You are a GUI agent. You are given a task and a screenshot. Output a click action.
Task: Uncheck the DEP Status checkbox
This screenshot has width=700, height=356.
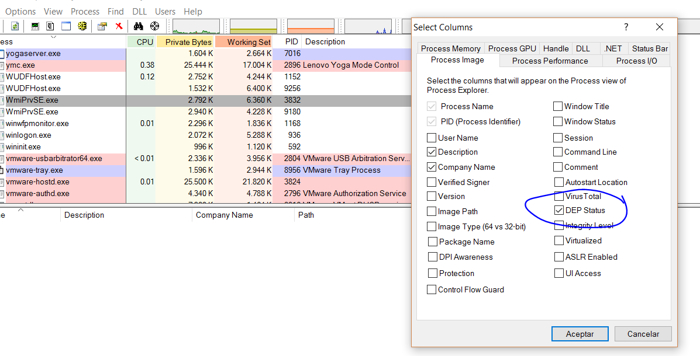tap(558, 211)
